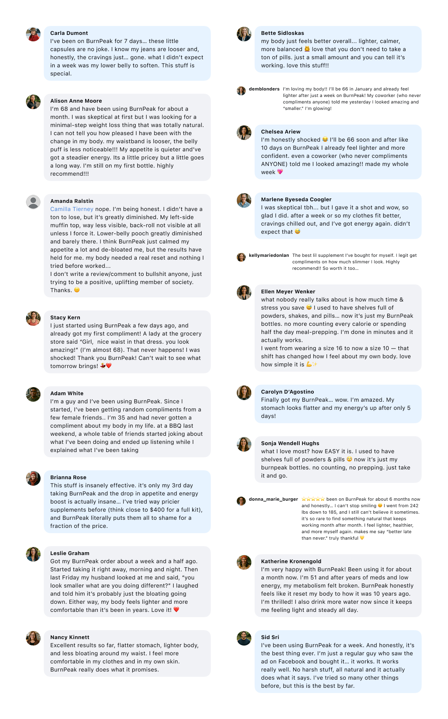Screen dimensions: 448x719
Task: Click Stacy Kern's avatar image
Action: pos(33,319)
